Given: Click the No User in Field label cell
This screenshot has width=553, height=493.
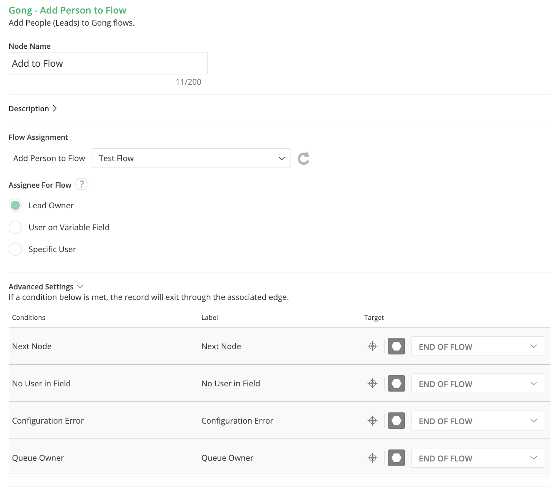Looking at the screenshot, I should tap(231, 383).
